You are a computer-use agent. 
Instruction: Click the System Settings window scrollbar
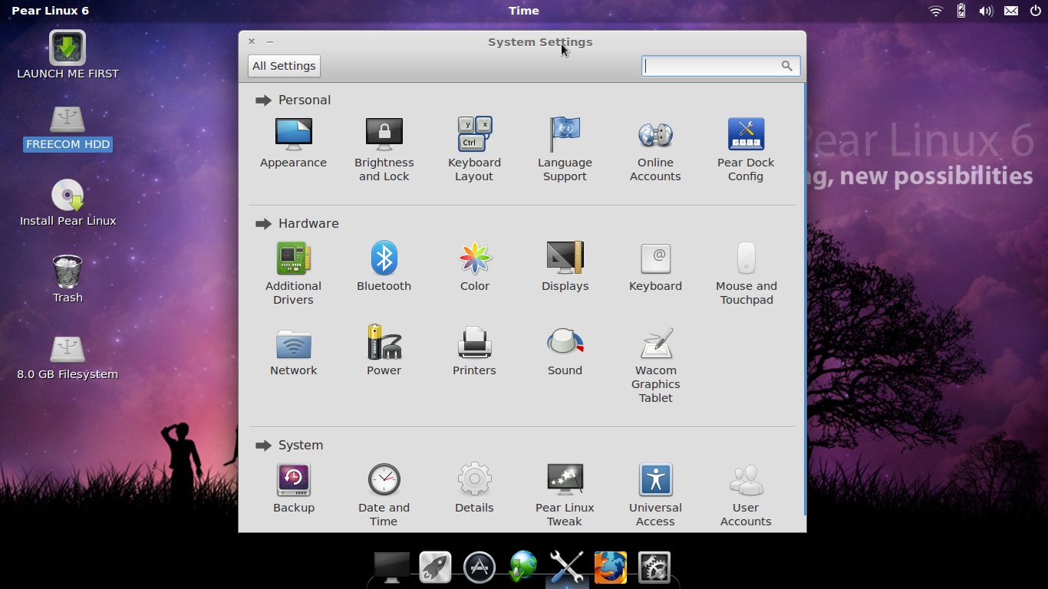[804, 299]
